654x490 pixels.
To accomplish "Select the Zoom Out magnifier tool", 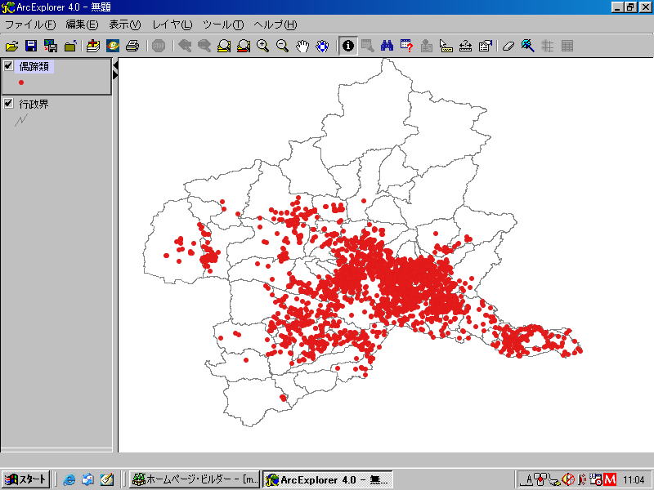I will pos(283,46).
